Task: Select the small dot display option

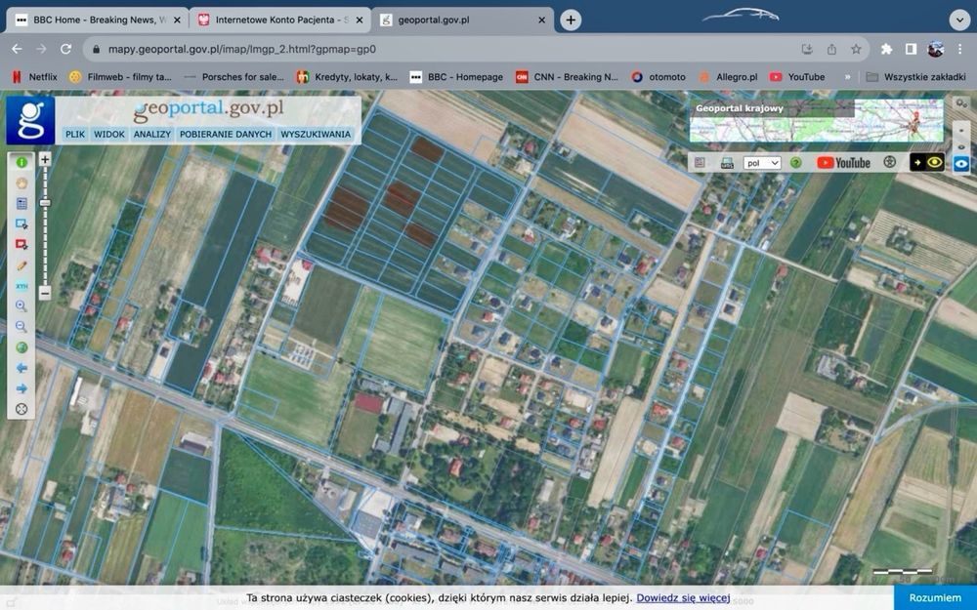Action: click(961, 131)
